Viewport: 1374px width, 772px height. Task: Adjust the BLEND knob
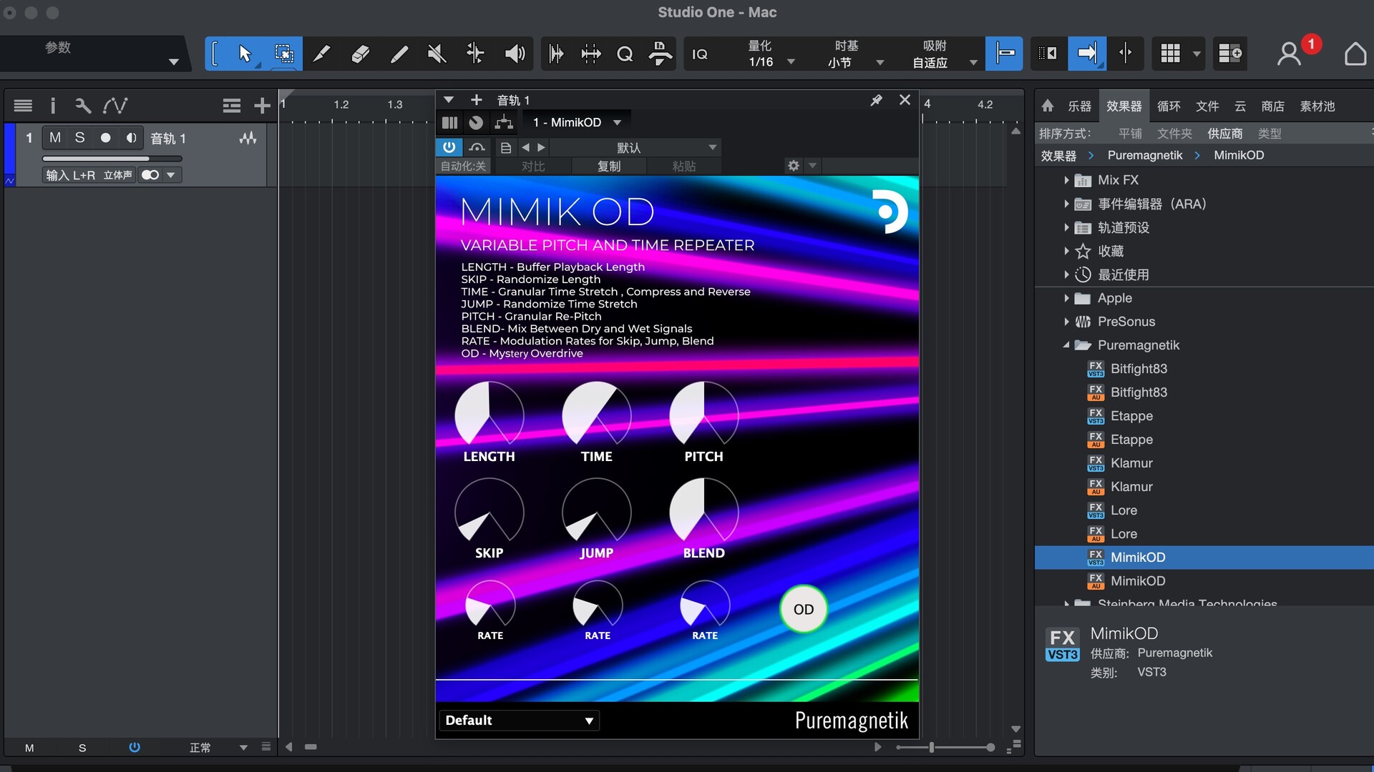tap(704, 512)
